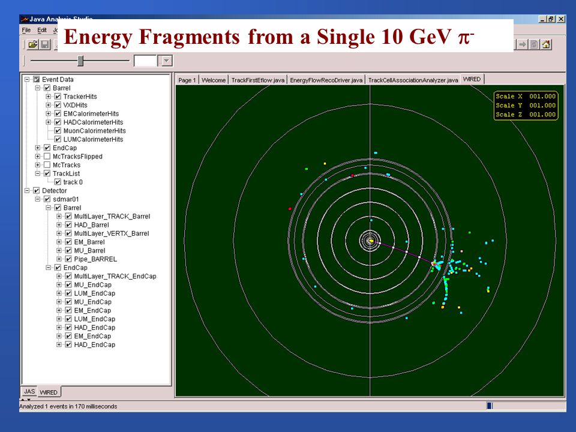Collapse the TrackList node
This screenshot has width=576, height=432.
coord(37,173)
